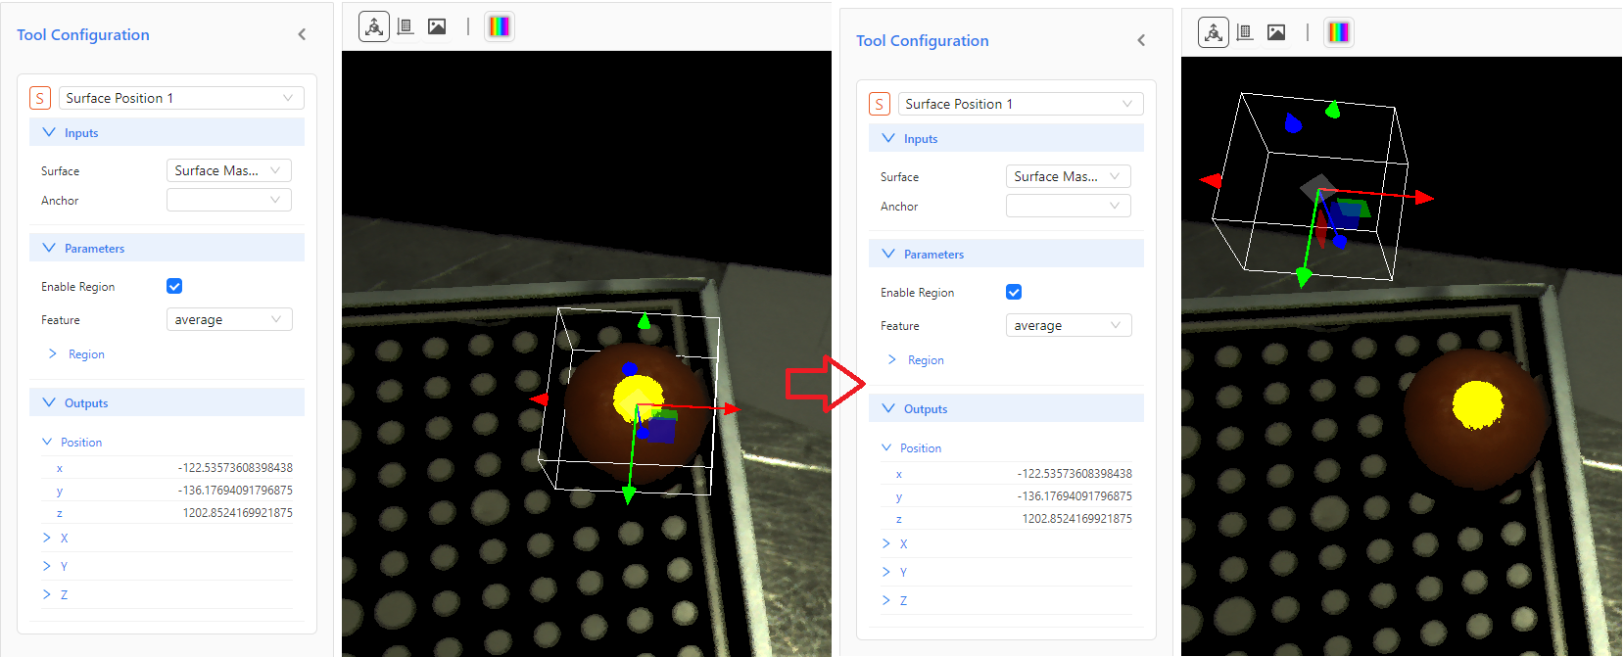
Task: Click downward green arrow handle in left viewer
Action: pyautogui.click(x=629, y=494)
